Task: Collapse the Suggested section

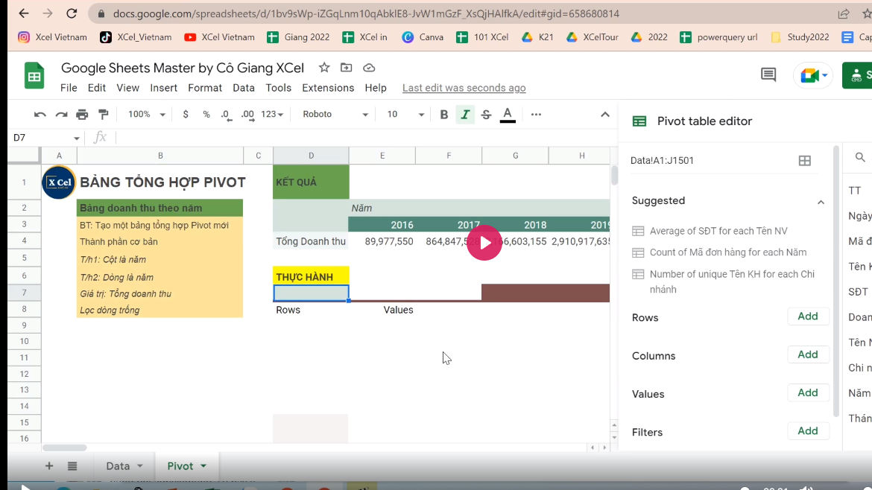Action: (821, 203)
